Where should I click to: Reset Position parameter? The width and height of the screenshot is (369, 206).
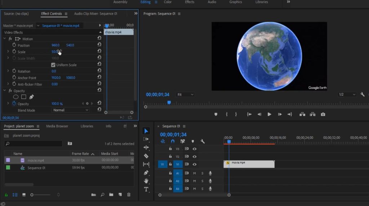(99, 44)
